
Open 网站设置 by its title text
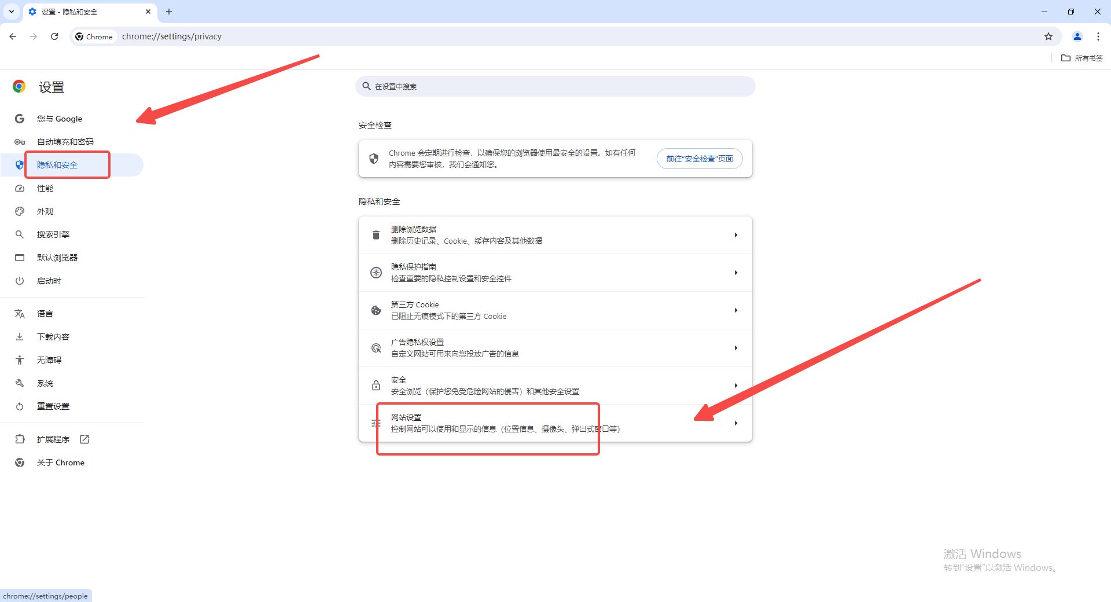tap(406, 417)
